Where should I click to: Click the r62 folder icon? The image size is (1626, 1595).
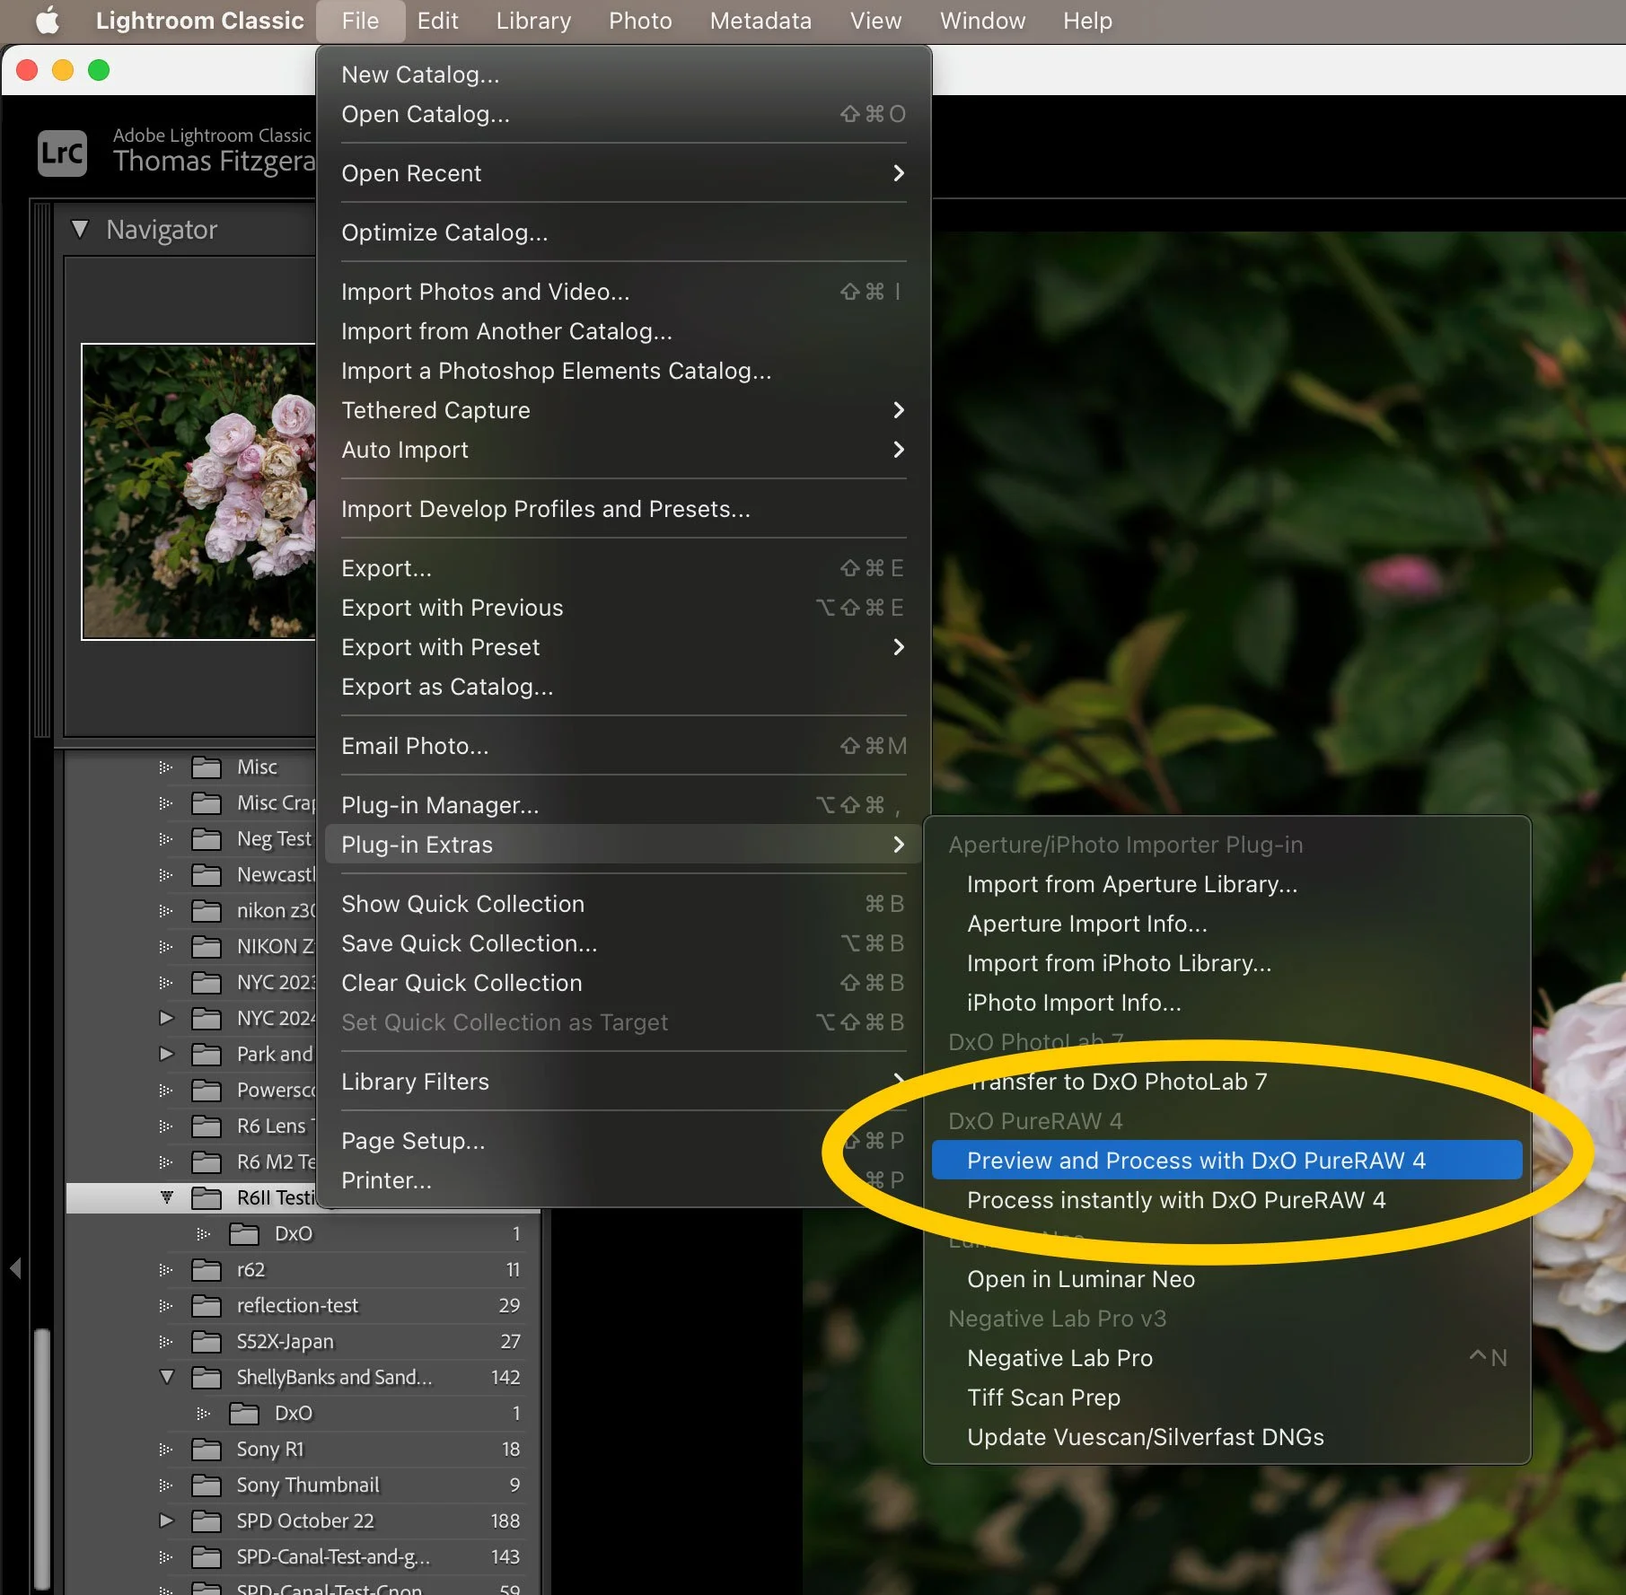pyautogui.click(x=207, y=1270)
